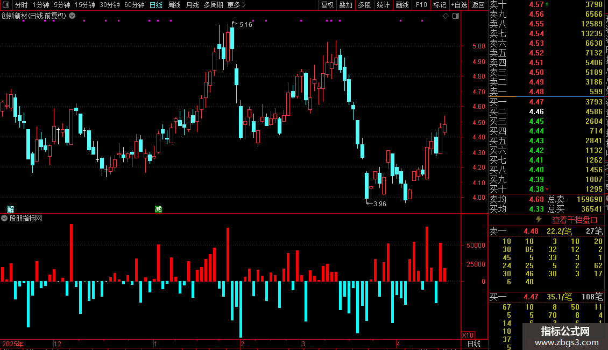Select the 买一 price 4.47 row

pos(546,102)
